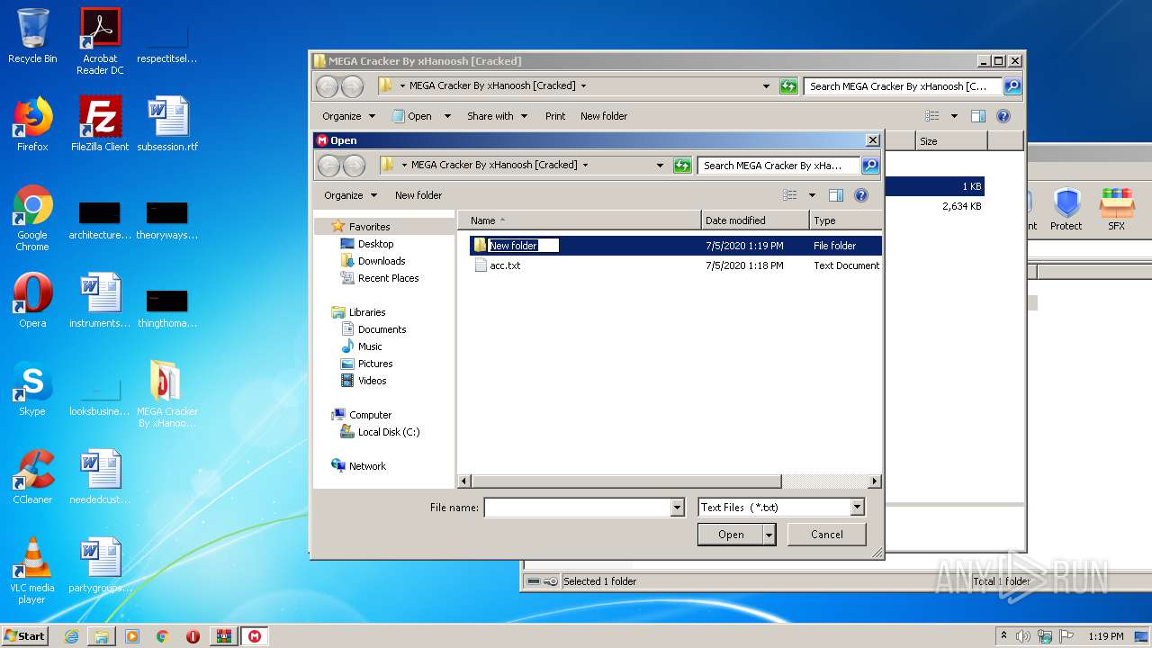Select Desktop in the navigation pane
The image size is (1152, 648).
(x=375, y=244)
